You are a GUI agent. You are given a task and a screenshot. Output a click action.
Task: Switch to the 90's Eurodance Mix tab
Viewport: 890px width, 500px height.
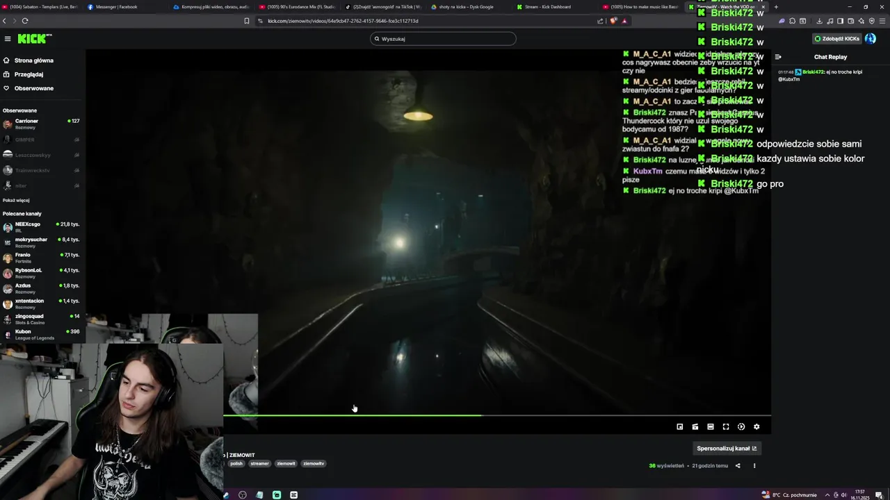pyautogui.click(x=296, y=7)
